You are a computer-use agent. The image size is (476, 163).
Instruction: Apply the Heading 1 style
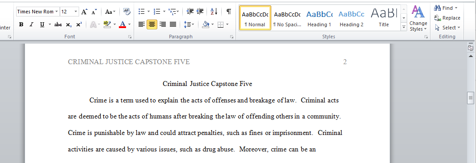pos(320,18)
